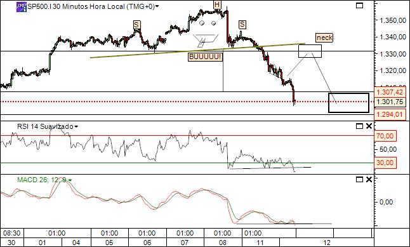The width and height of the screenshot is (410, 247).
Task: Maximize the MACD indicator panel
Action: (359, 180)
